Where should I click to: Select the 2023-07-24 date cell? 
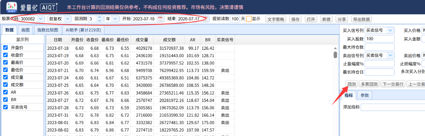click(58, 78)
